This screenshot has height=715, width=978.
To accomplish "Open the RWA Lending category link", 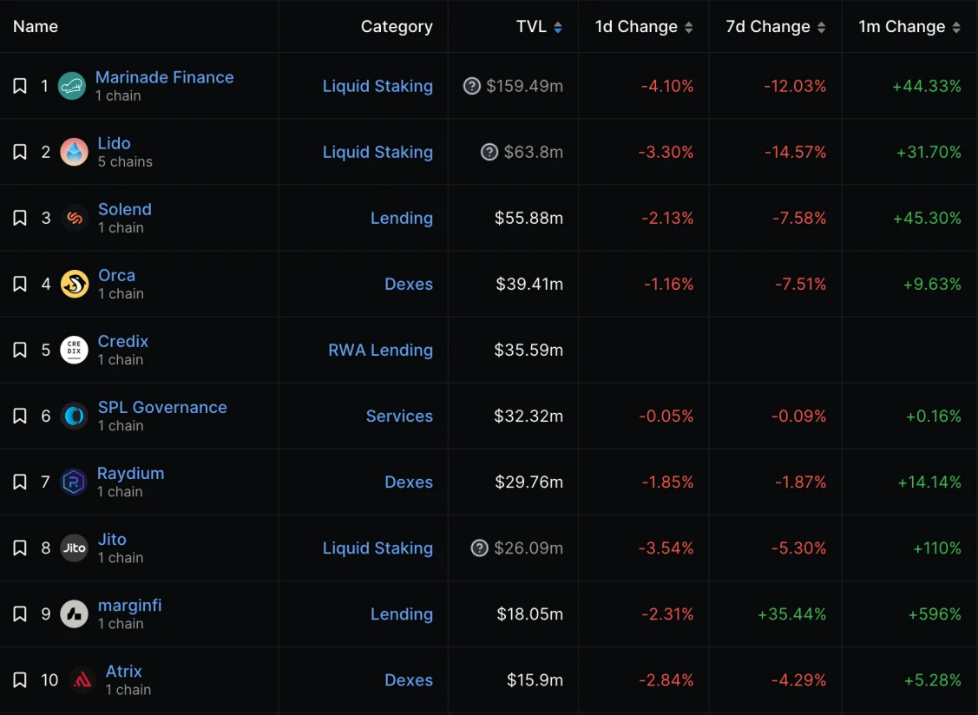I will click(380, 350).
